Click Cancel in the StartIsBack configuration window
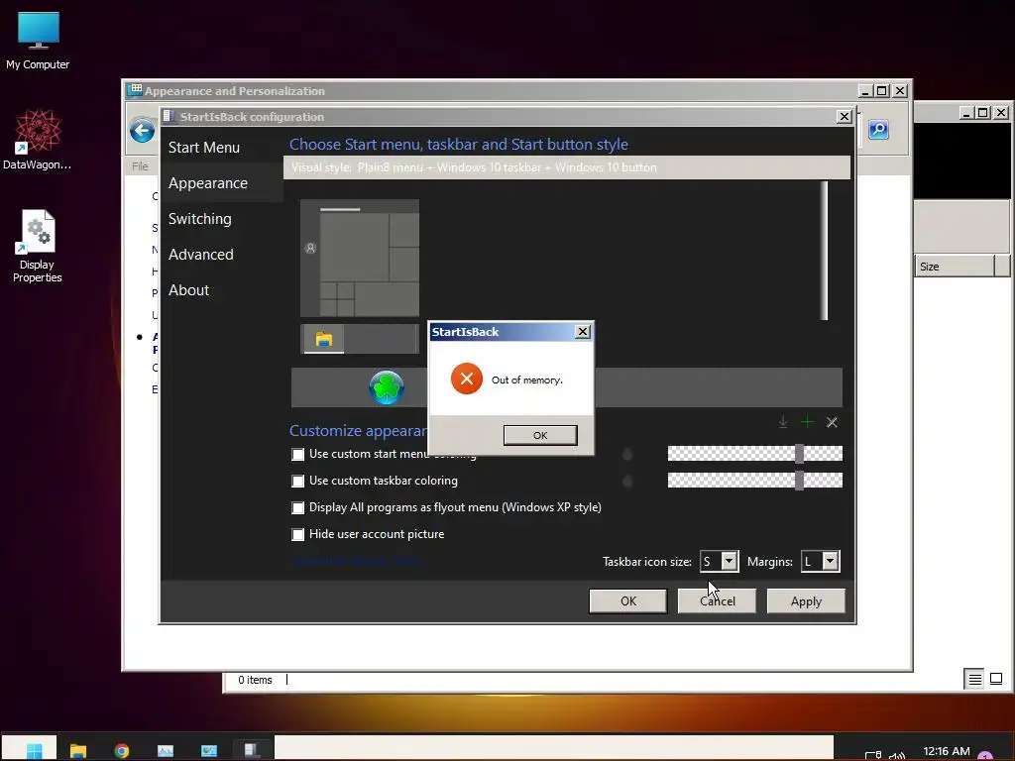 pyautogui.click(x=718, y=601)
